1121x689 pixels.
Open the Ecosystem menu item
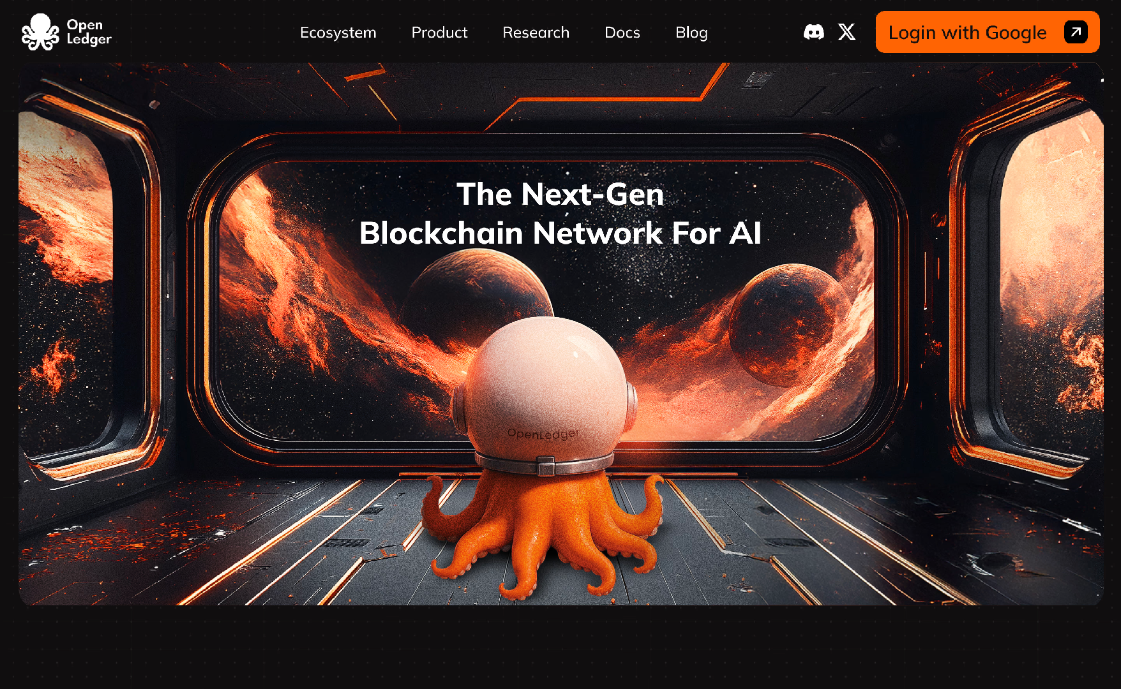[338, 33]
